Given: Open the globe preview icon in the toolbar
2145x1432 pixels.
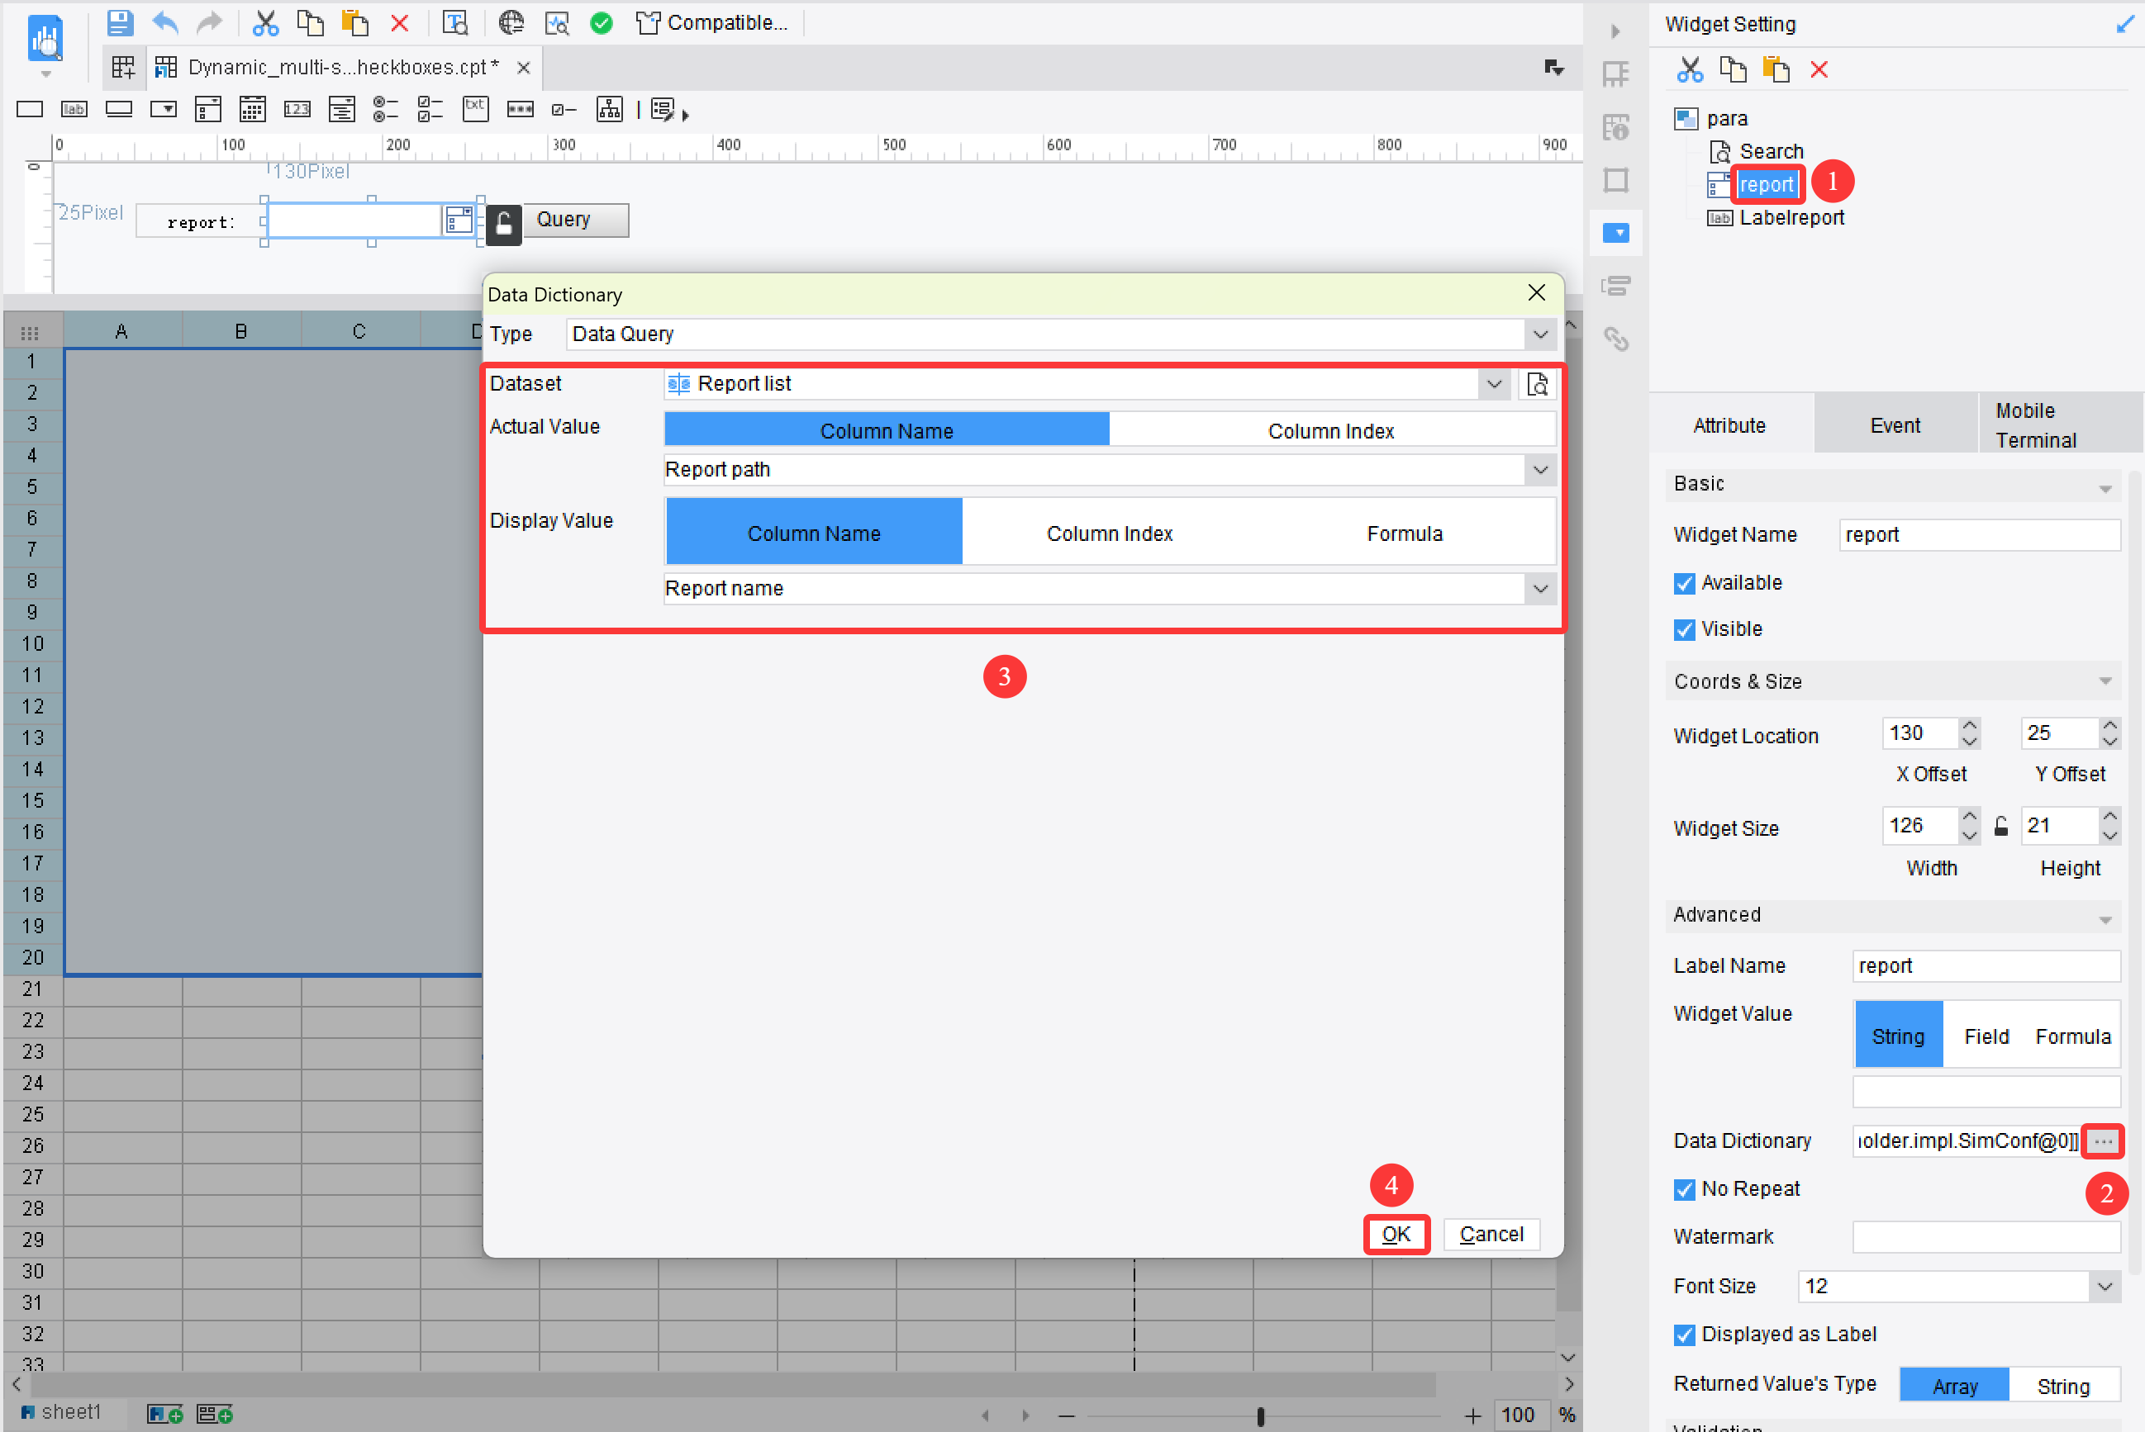Looking at the screenshot, I should coord(511,23).
